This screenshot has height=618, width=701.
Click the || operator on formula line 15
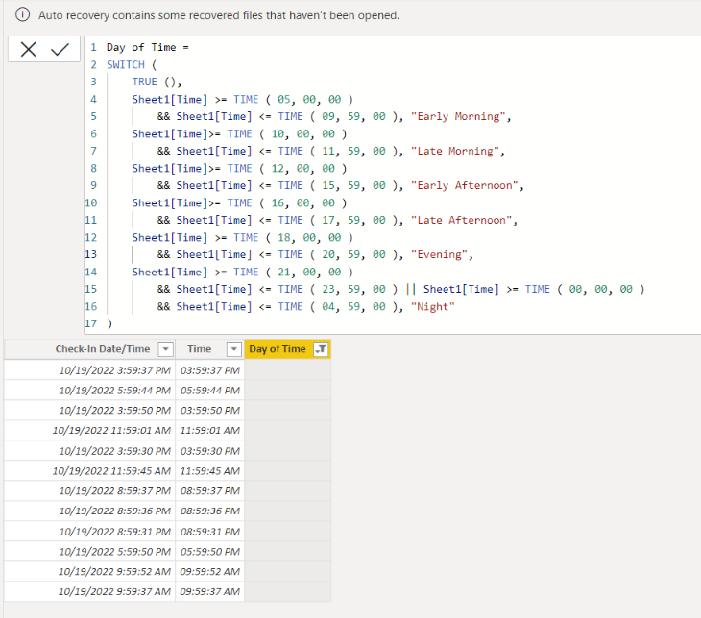coord(410,289)
